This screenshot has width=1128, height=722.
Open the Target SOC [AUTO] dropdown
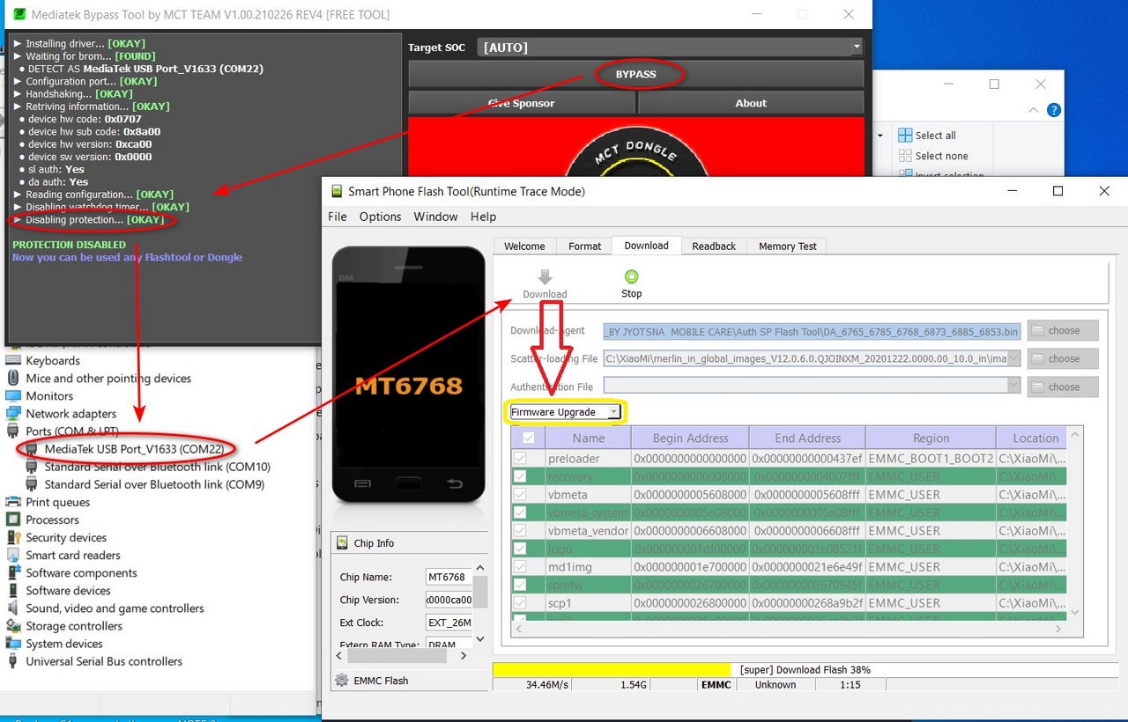(x=670, y=48)
